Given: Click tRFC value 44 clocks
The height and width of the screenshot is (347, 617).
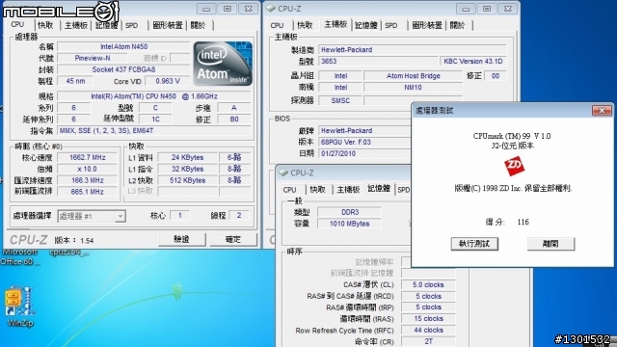Looking at the screenshot, I should [x=428, y=330].
